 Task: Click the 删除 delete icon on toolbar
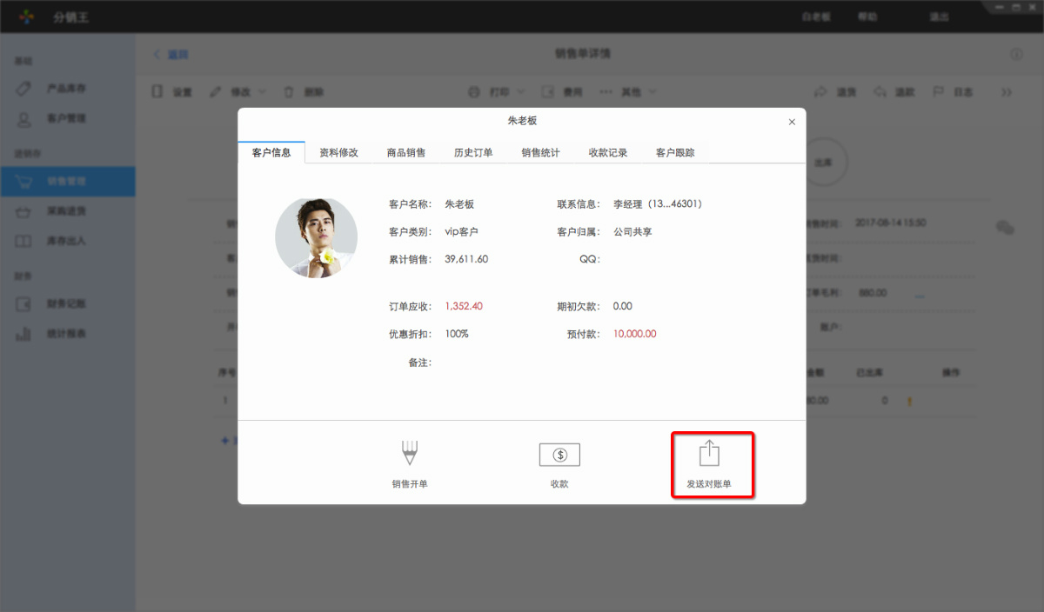click(x=306, y=91)
